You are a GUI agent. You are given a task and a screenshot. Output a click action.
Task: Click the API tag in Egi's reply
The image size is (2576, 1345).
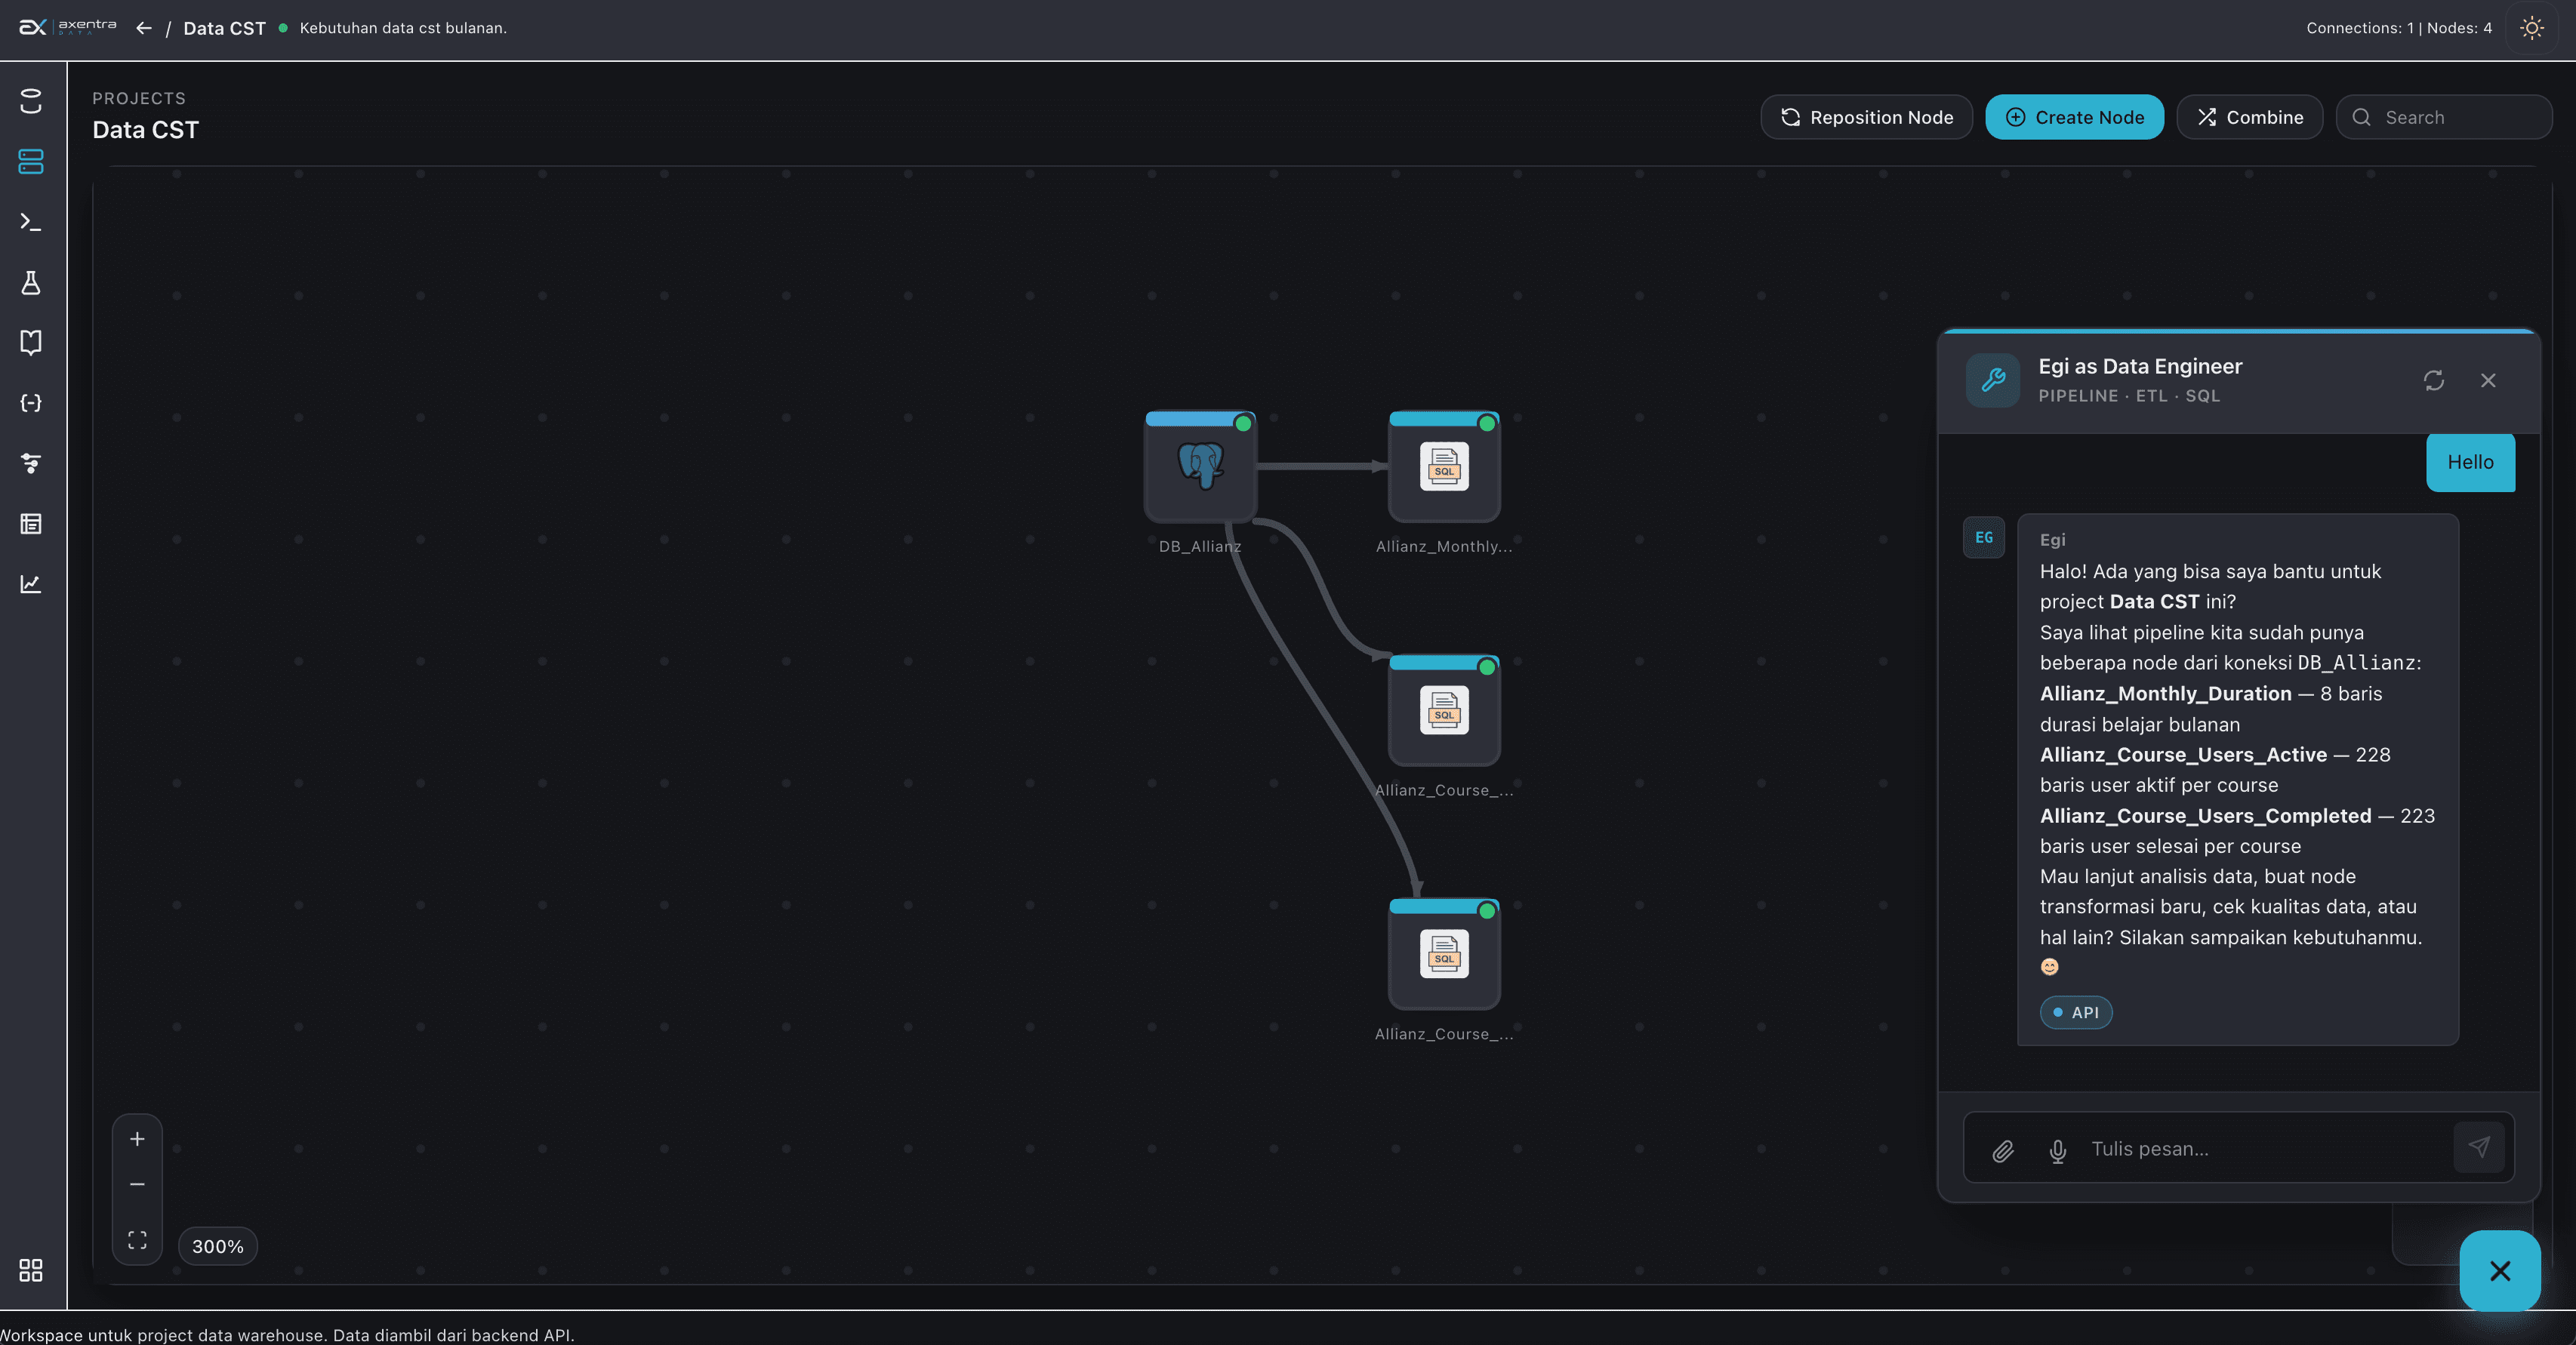tap(2076, 1012)
